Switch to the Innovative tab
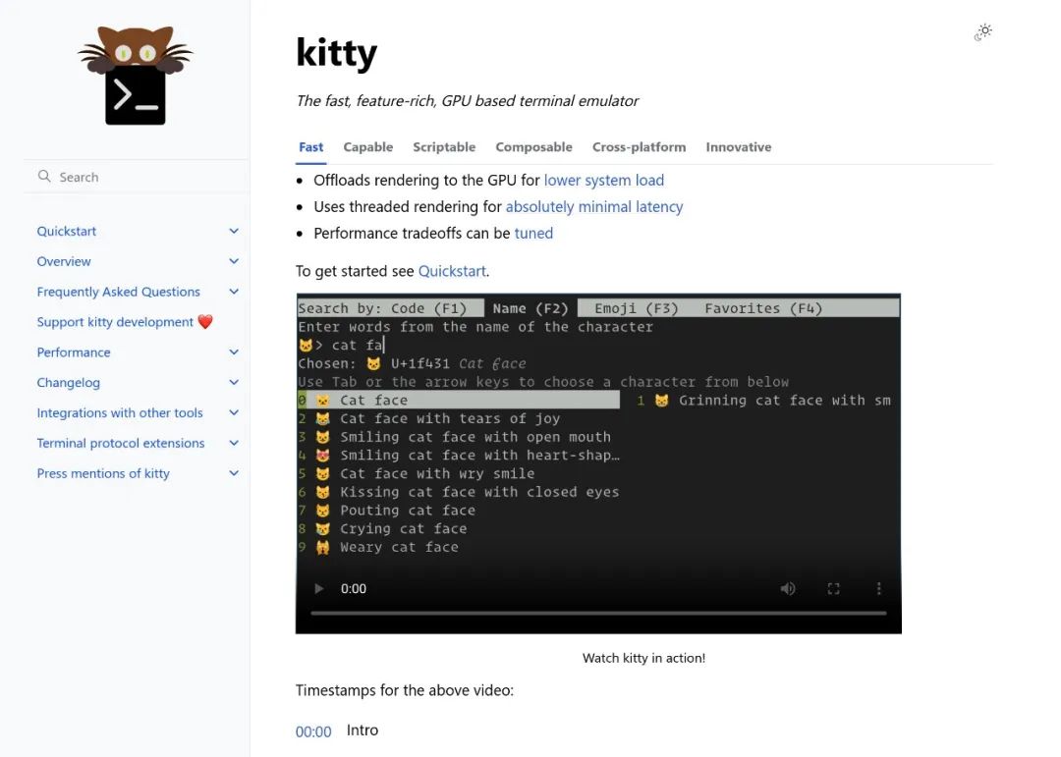Viewport: 1061px width, 757px height. tap(738, 147)
